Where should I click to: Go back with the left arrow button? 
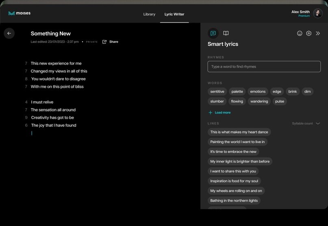click(9, 33)
